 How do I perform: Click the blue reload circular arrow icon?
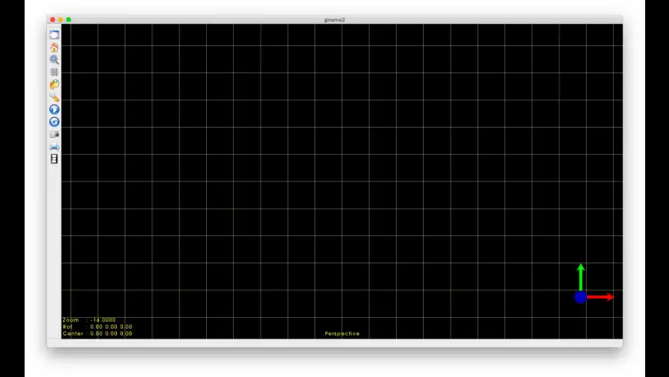tap(54, 122)
